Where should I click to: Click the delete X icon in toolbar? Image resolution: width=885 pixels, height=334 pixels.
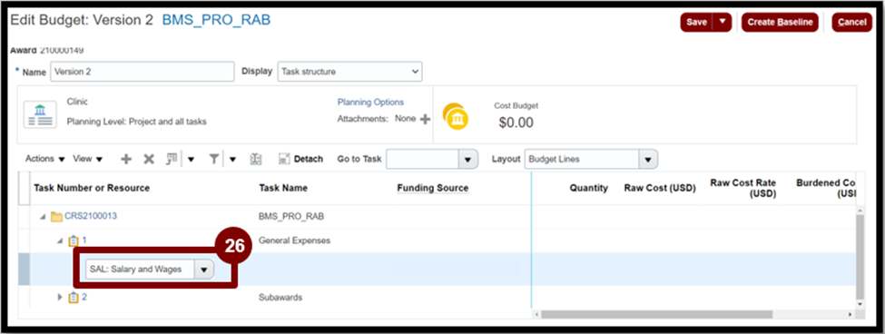click(x=149, y=159)
